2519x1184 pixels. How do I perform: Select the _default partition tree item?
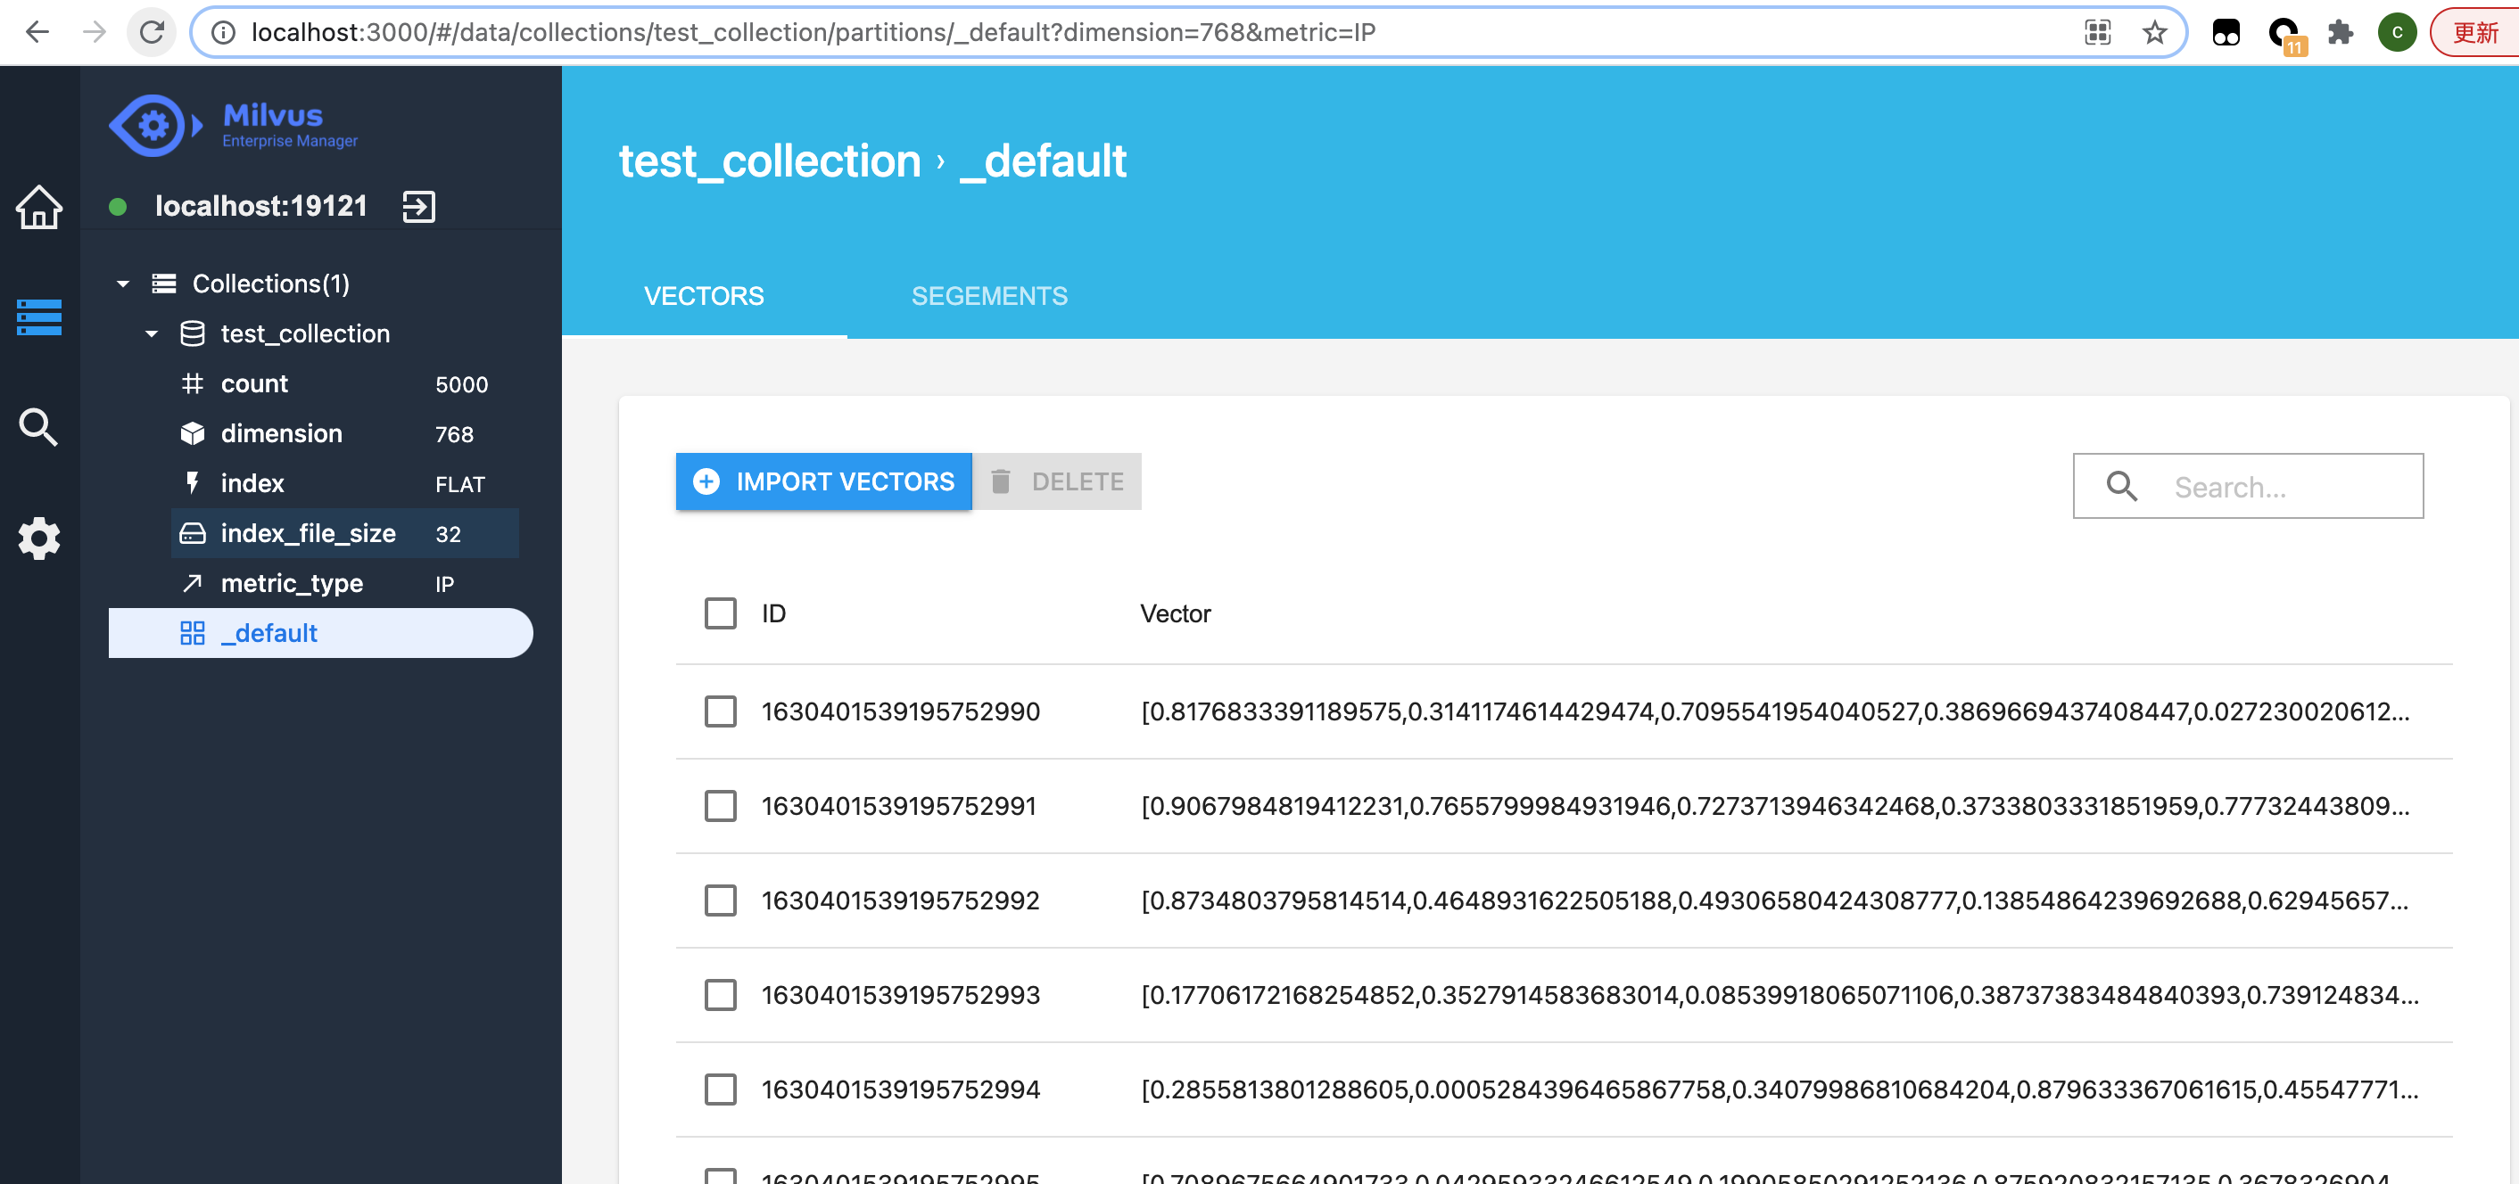point(321,634)
